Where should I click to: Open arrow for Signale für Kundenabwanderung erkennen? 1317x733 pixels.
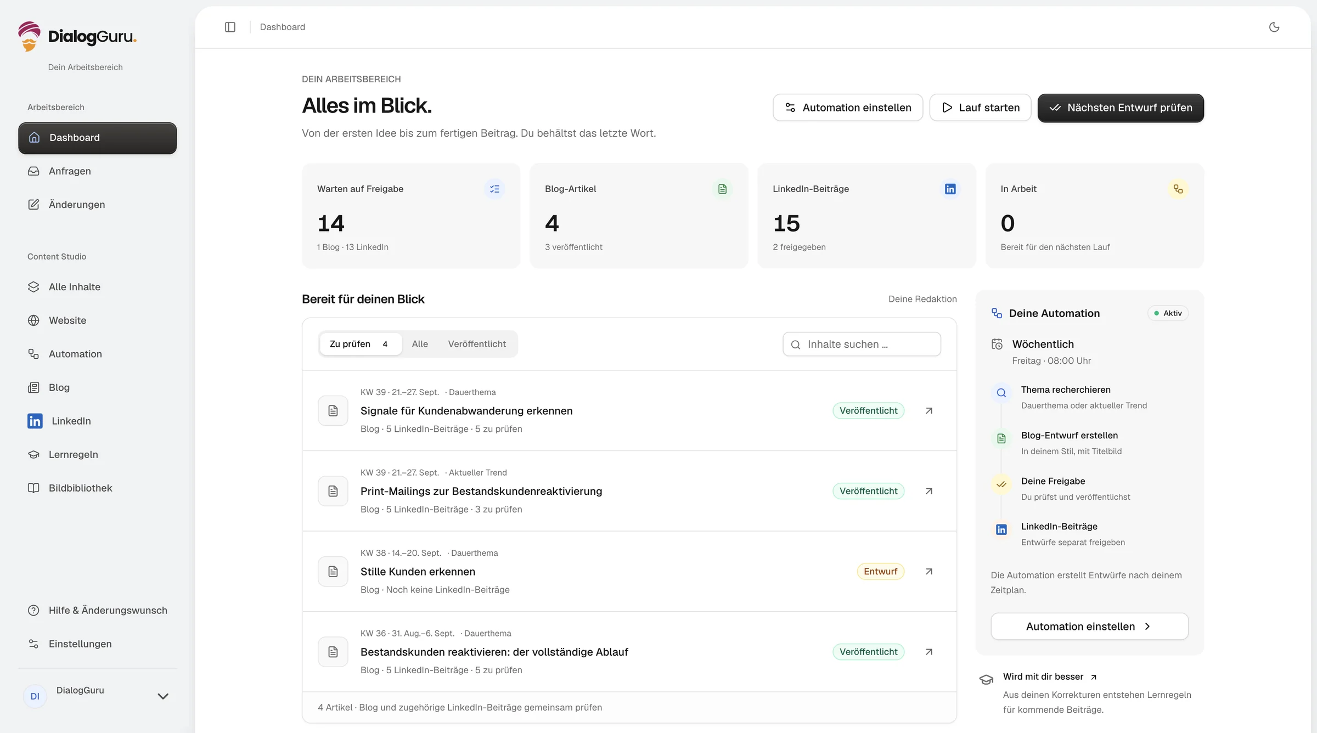[x=929, y=410]
